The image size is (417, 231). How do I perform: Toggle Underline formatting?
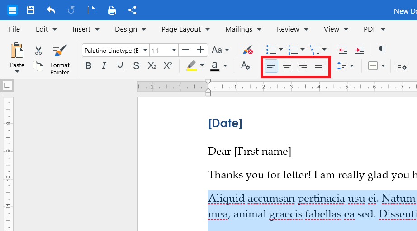(x=120, y=65)
